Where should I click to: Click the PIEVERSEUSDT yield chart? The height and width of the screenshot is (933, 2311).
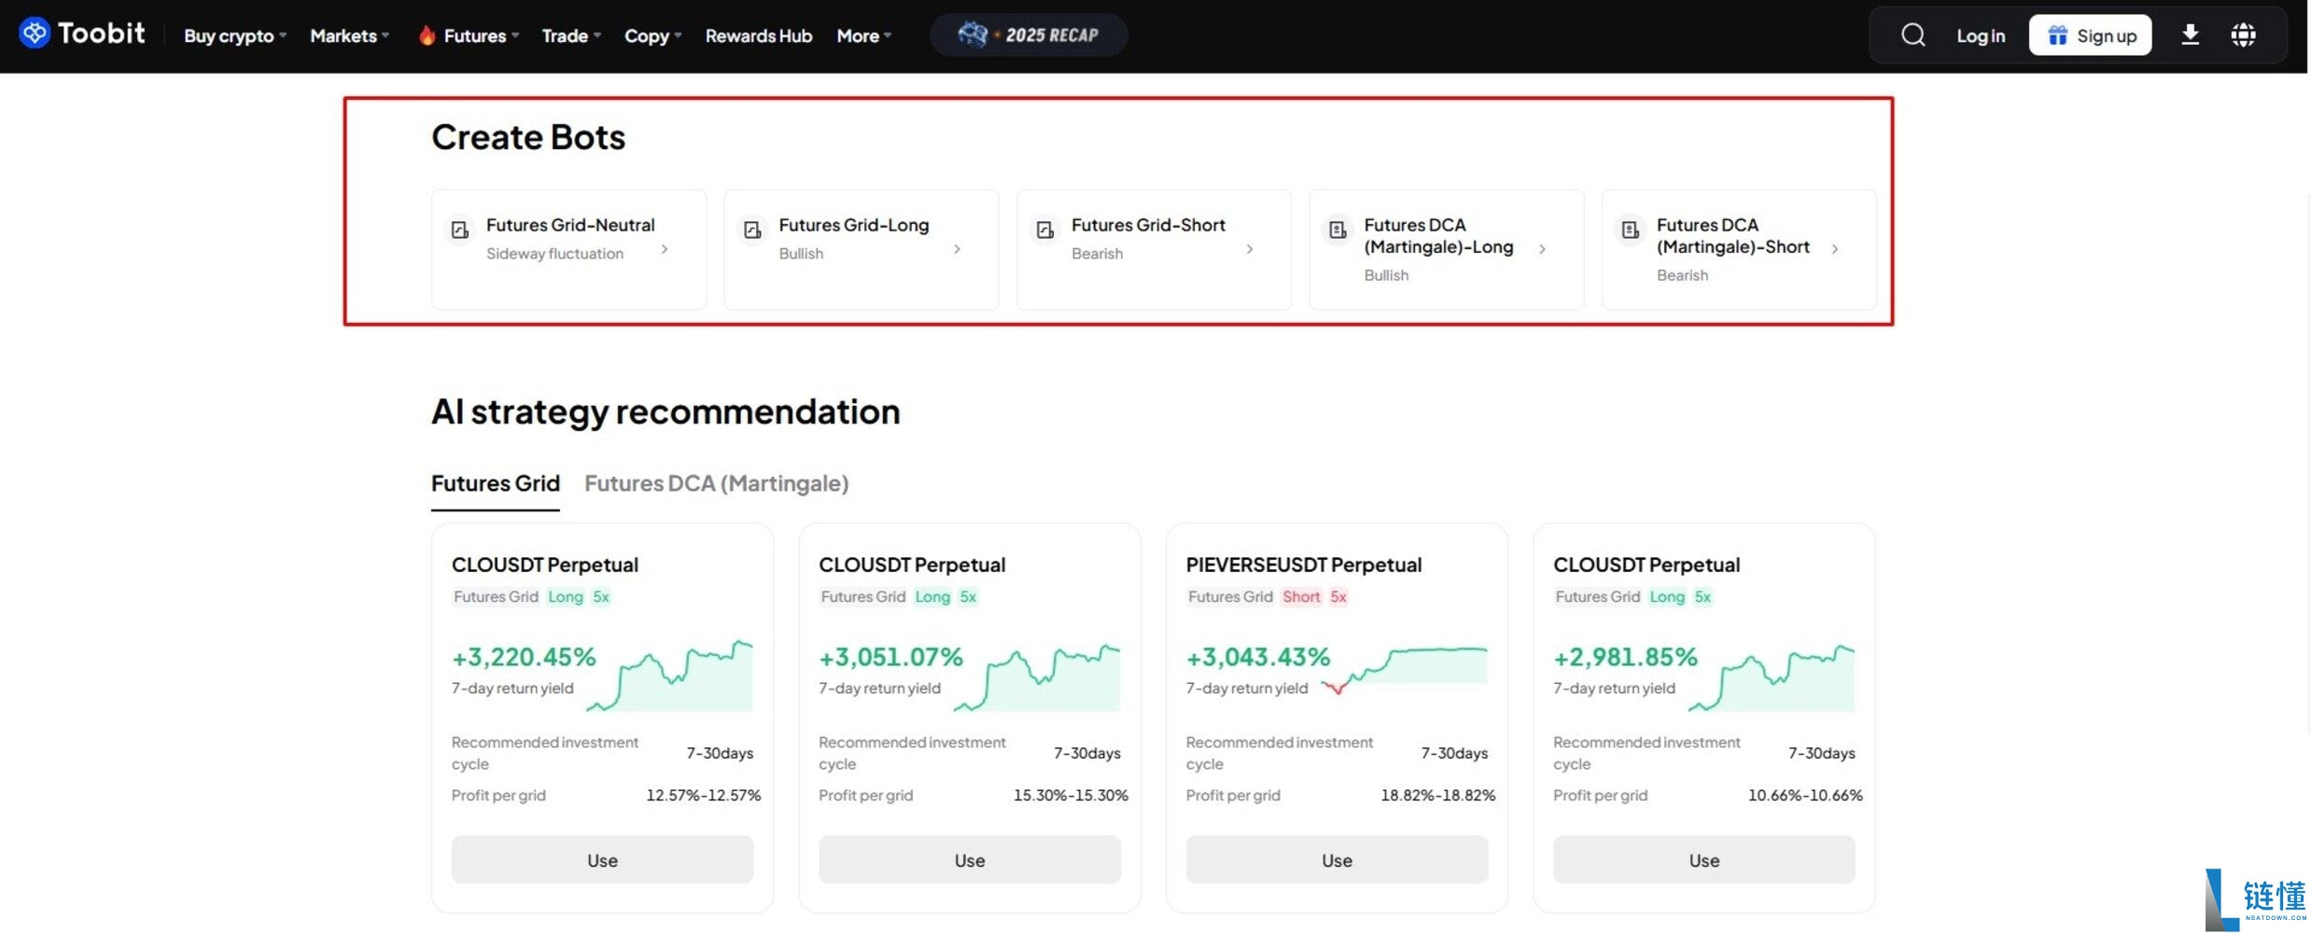pyautogui.click(x=1404, y=671)
